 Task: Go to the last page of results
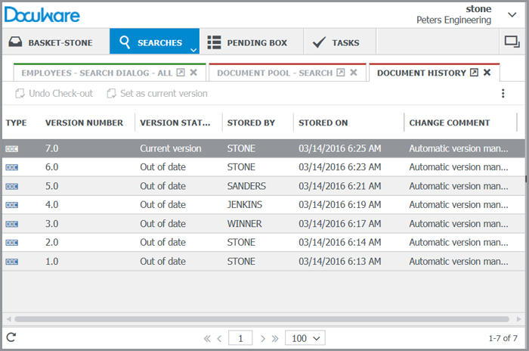coord(275,338)
